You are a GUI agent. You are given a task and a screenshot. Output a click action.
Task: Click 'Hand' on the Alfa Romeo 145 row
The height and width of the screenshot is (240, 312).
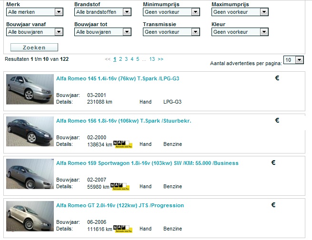pyautogui.click(x=145, y=102)
